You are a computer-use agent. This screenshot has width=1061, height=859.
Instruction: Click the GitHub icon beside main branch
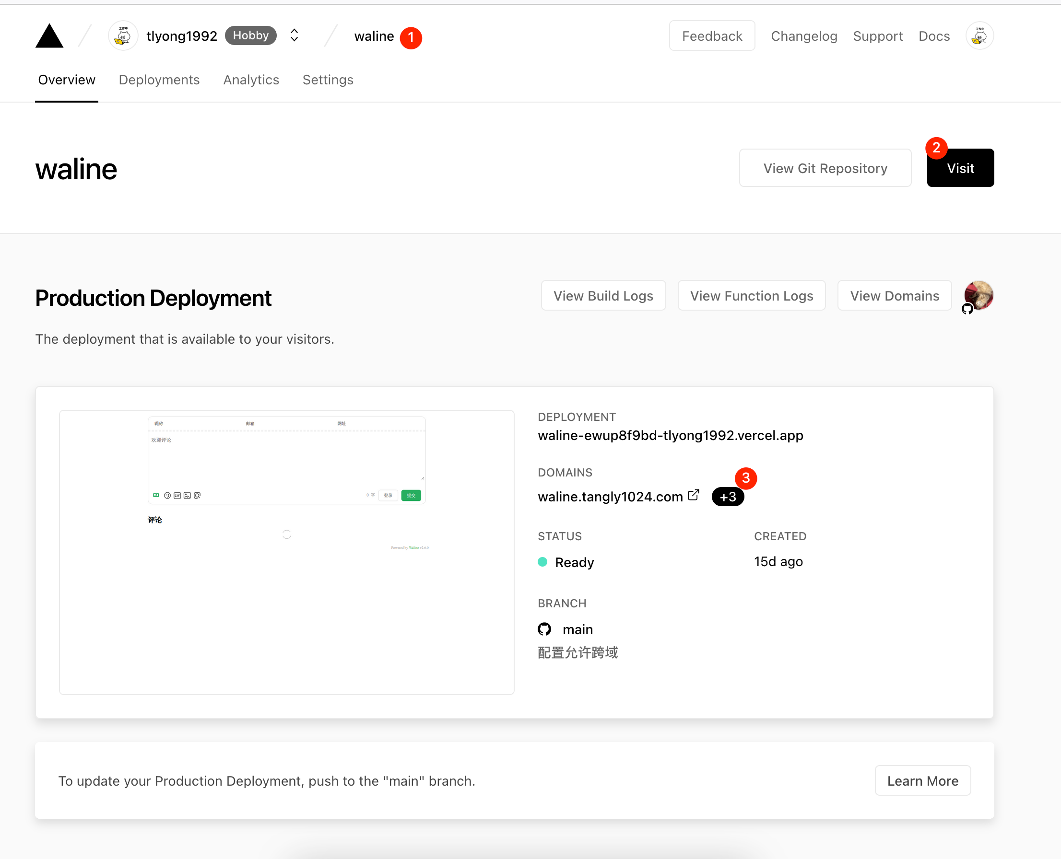click(544, 629)
